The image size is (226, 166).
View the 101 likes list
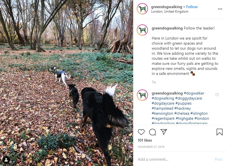145,140
